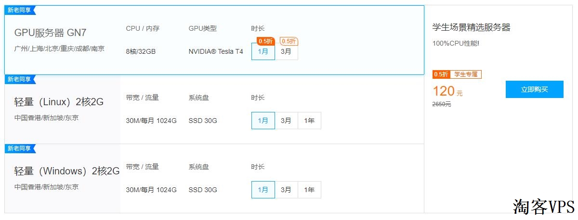Image resolution: width=578 pixels, height=220 pixels.
Task: Select the 轻量（Linux）2核2G product row
Action: click(x=214, y=109)
